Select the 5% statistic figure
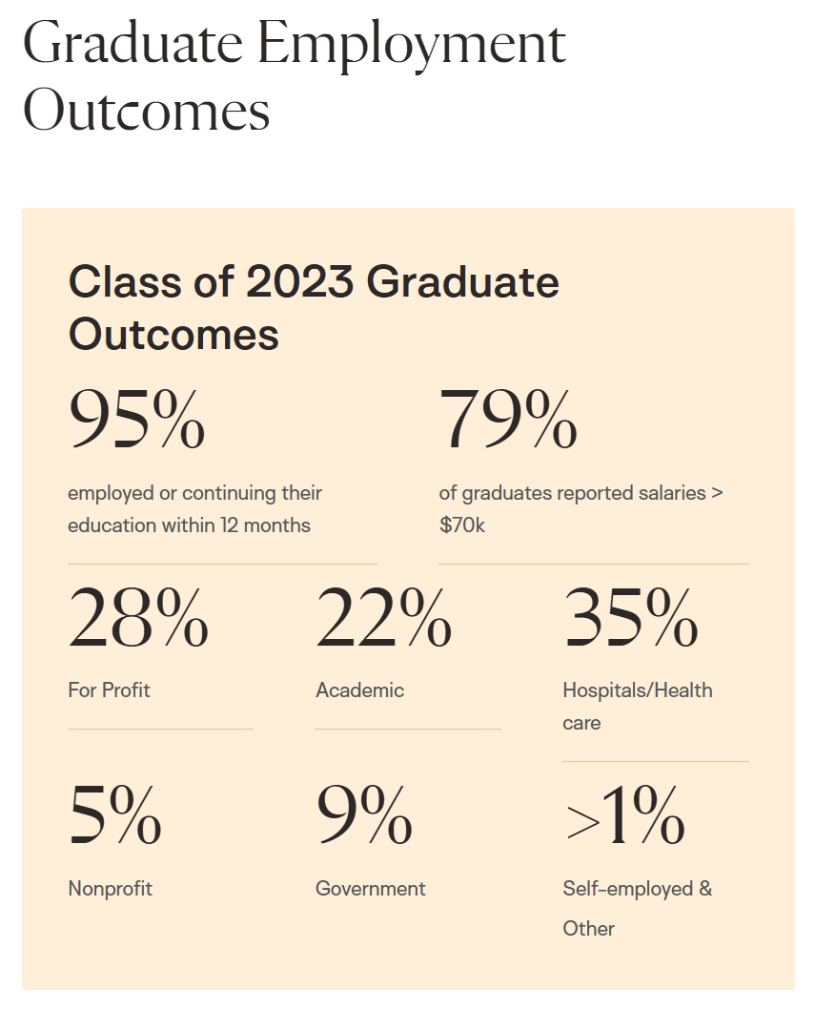This screenshot has height=1009, width=815. click(x=114, y=816)
